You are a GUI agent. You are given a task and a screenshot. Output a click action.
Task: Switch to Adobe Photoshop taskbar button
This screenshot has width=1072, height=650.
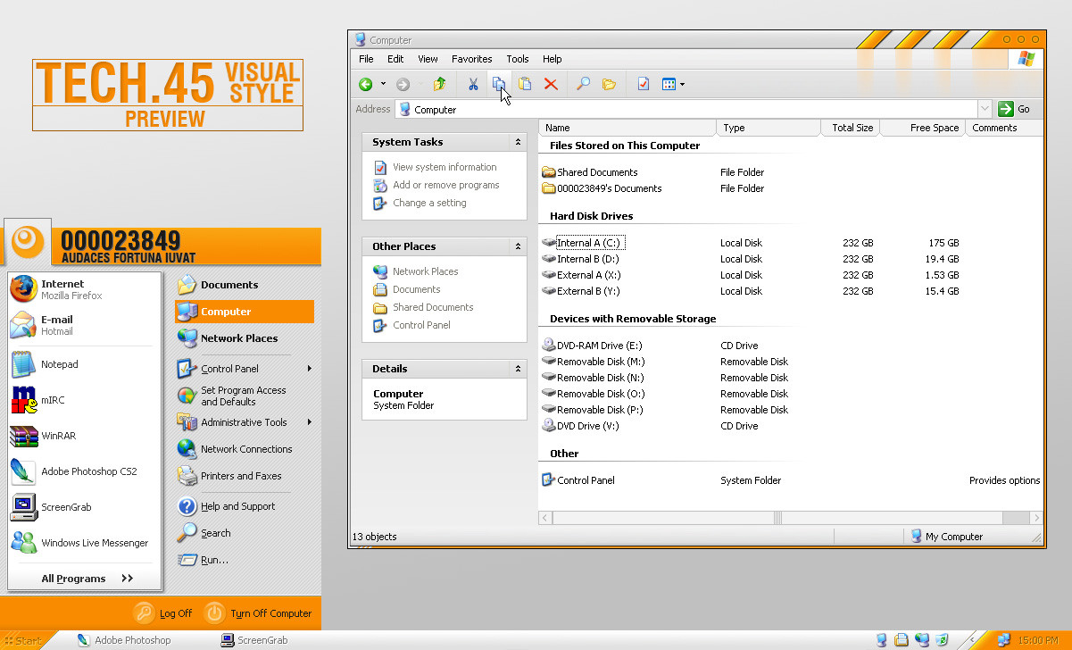pyautogui.click(x=125, y=640)
